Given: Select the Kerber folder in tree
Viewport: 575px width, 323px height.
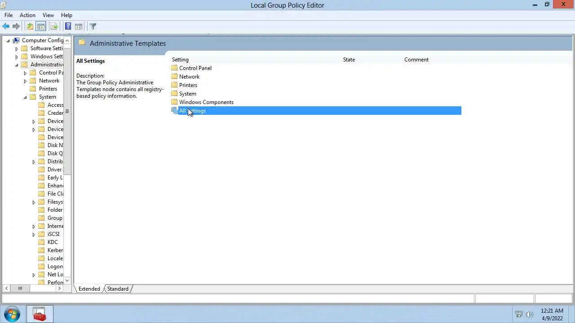Looking at the screenshot, I should coord(55,250).
